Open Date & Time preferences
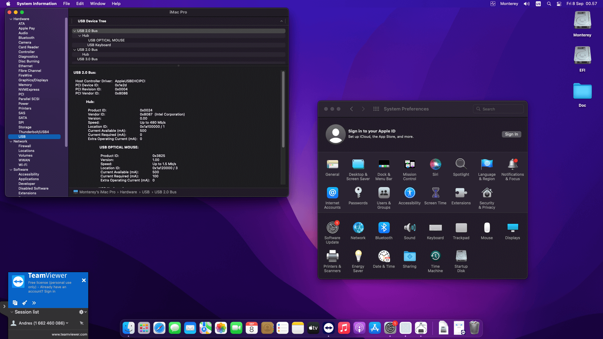603x339 pixels. click(384, 256)
